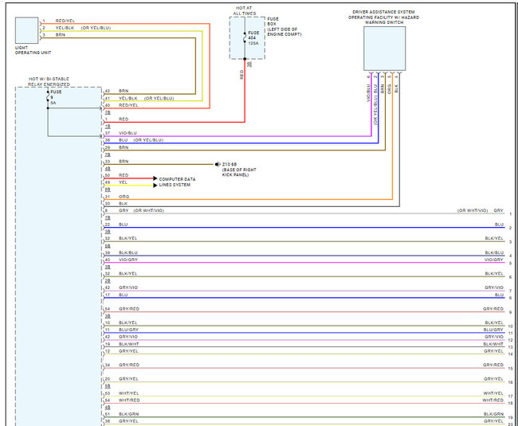518x426 pixels.
Task: Click the pin 17 'BLU' wire label
Action: pyautogui.click(x=124, y=295)
